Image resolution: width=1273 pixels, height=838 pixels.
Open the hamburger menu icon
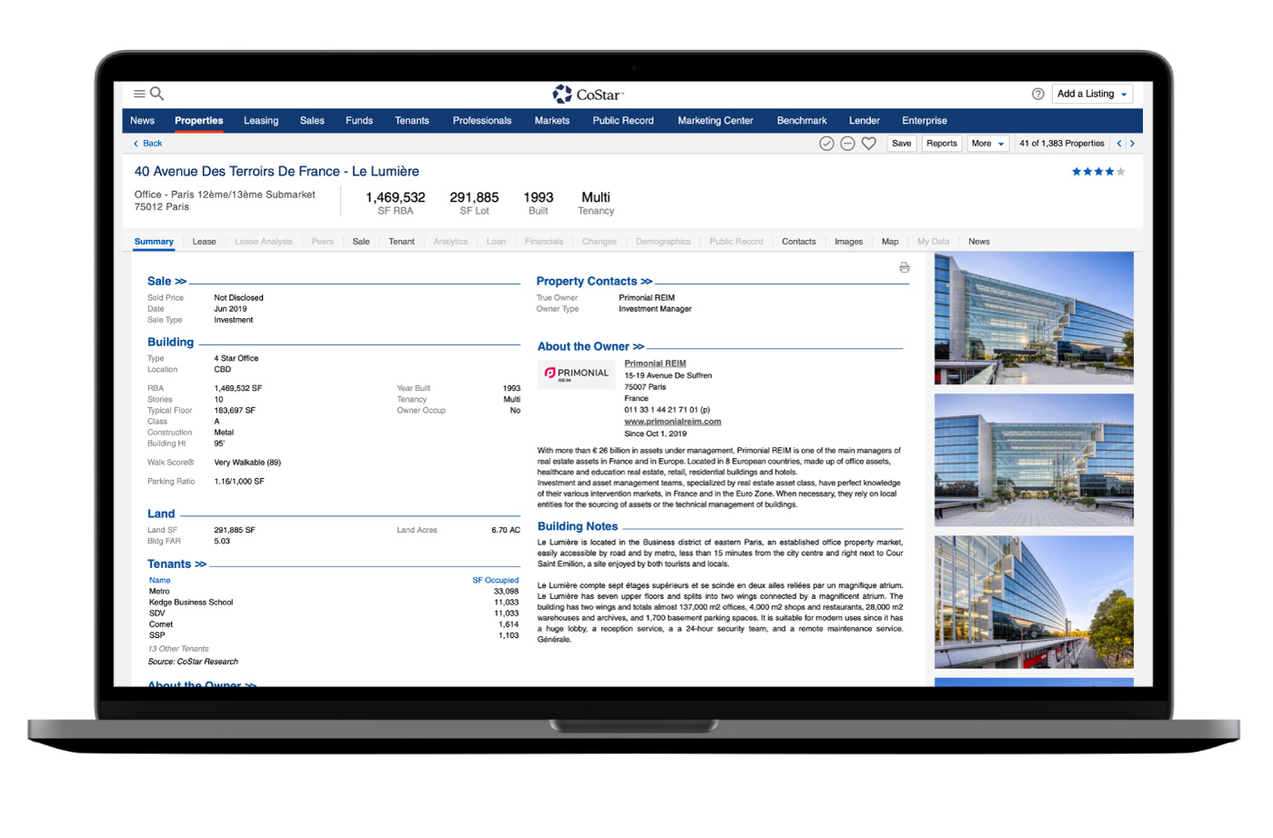pos(139,94)
